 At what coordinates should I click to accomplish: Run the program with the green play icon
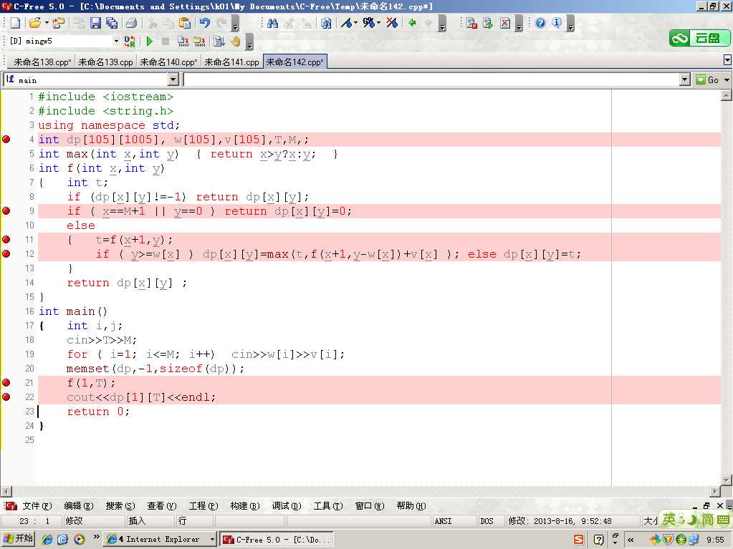pyautogui.click(x=150, y=42)
